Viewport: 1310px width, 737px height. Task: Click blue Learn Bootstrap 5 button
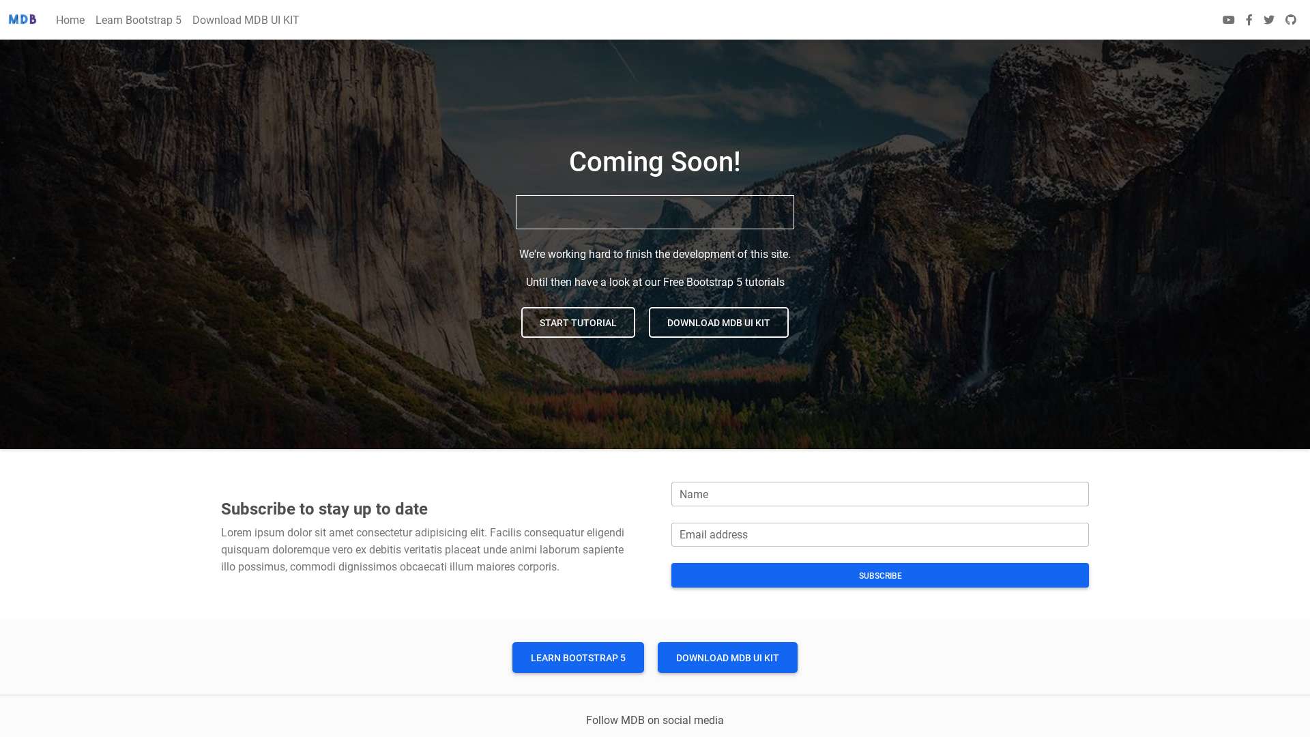point(578,658)
